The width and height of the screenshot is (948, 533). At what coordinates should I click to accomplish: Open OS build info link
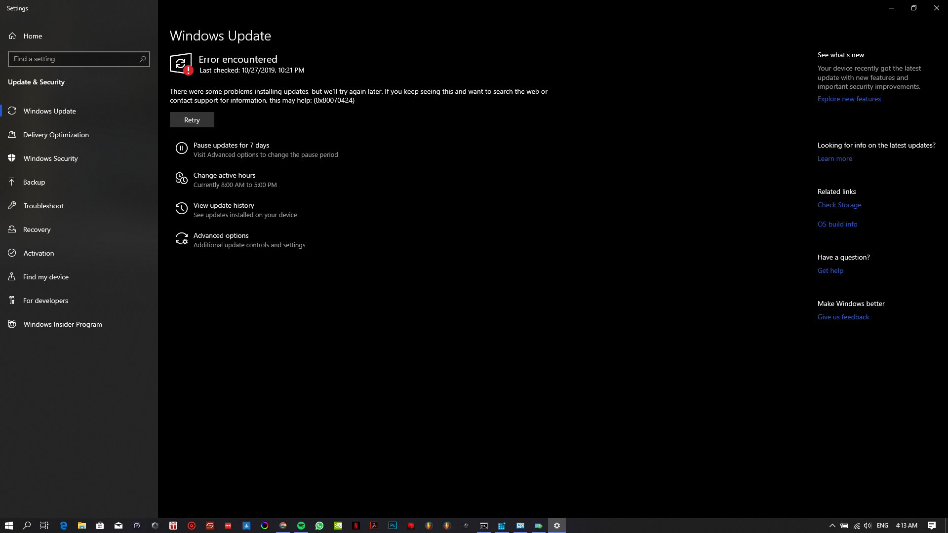click(837, 224)
